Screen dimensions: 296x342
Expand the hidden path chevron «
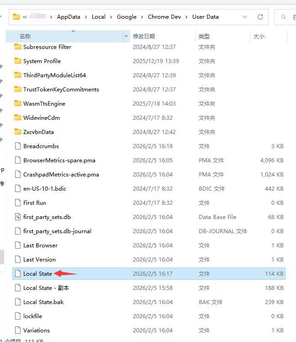[x=25, y=17]
